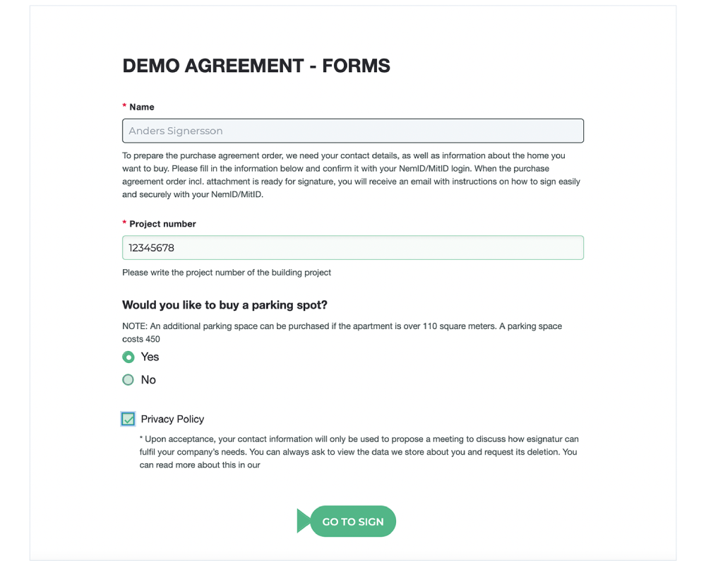Image resolution: width=706 pixels, height=565 pixels.
Task: Click the green arrow beside GO TO SIGN
Action: [x=304, y=521]
